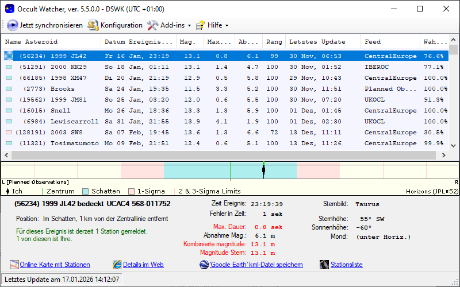Click the pink status marker of 2003 SW8
Image resolution: width=460 pixels, height=287 pixels.
9,133
